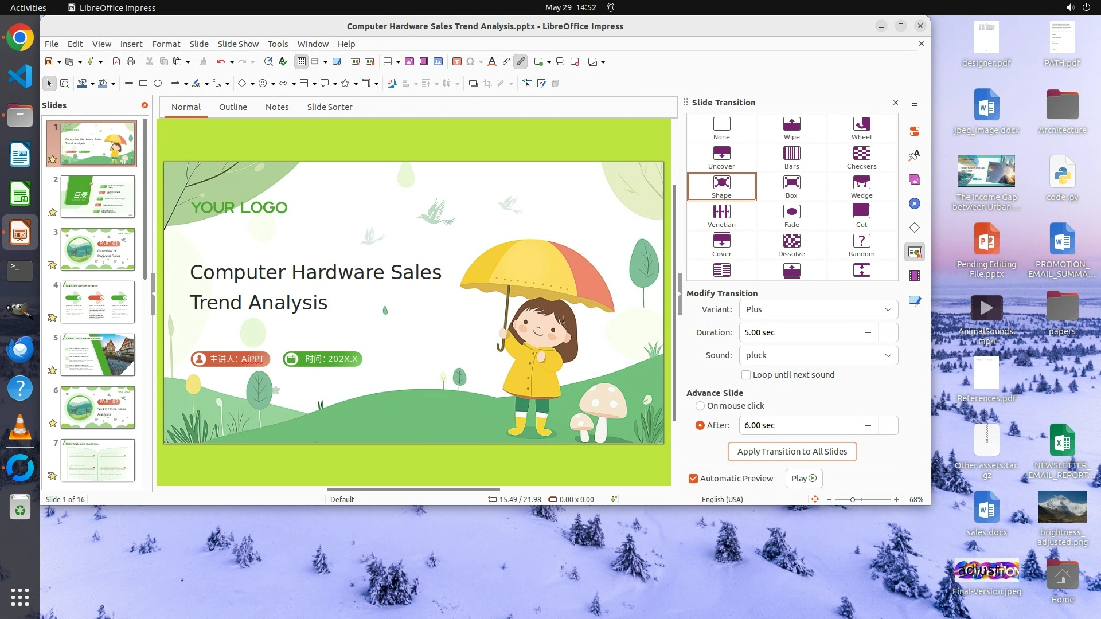The image size is (1101, 619).
Task: Select On mouse click radio button
Action: click(x=700, y=406)
